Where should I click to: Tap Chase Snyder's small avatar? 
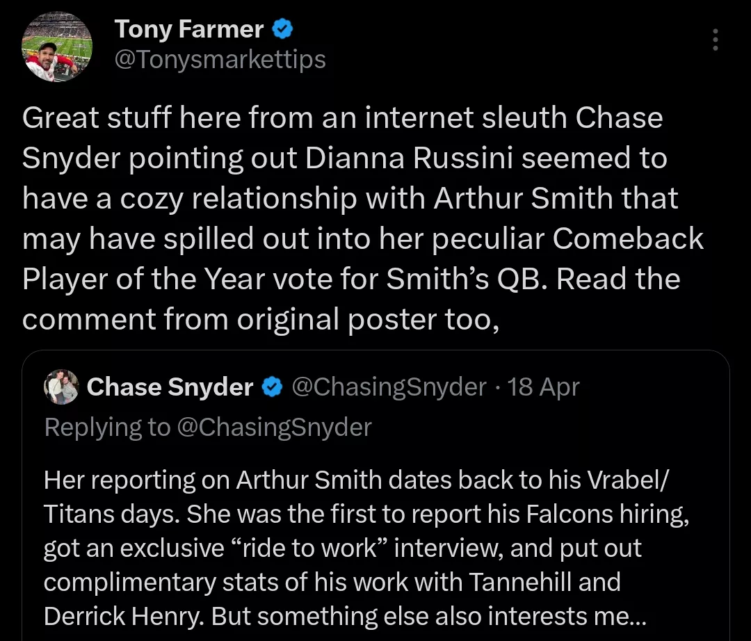pyautogui.click(x=61, y=387)
